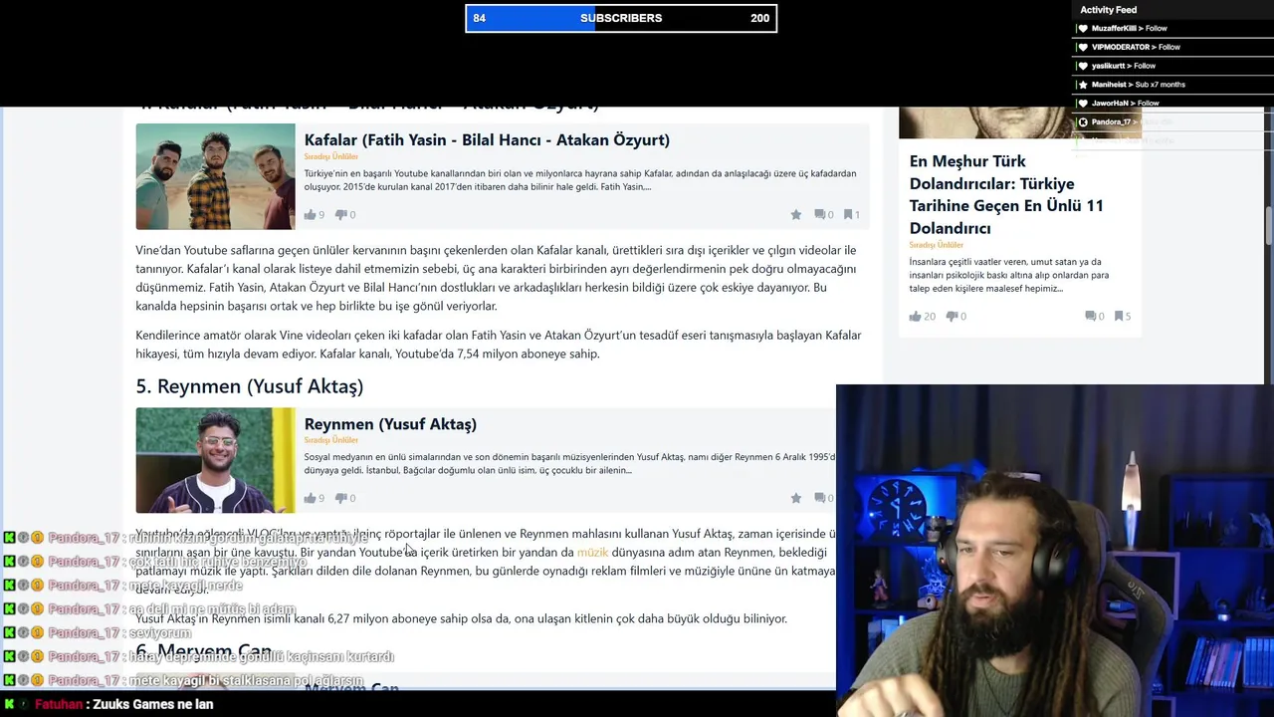This screenshot has height=717, width=1274.
Task: Click the current subscriber count 84
Action: pos(479,18)
